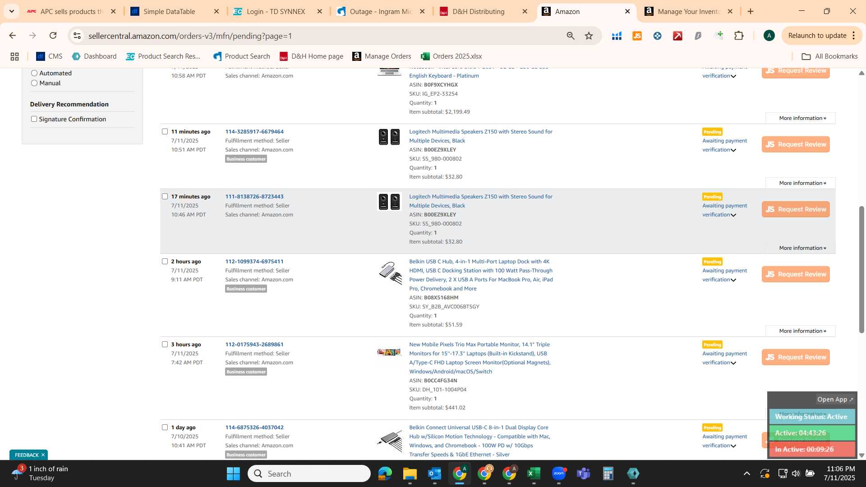View site information icon in address bar
This screenshot has width=866, height=487.
point(77,36)
